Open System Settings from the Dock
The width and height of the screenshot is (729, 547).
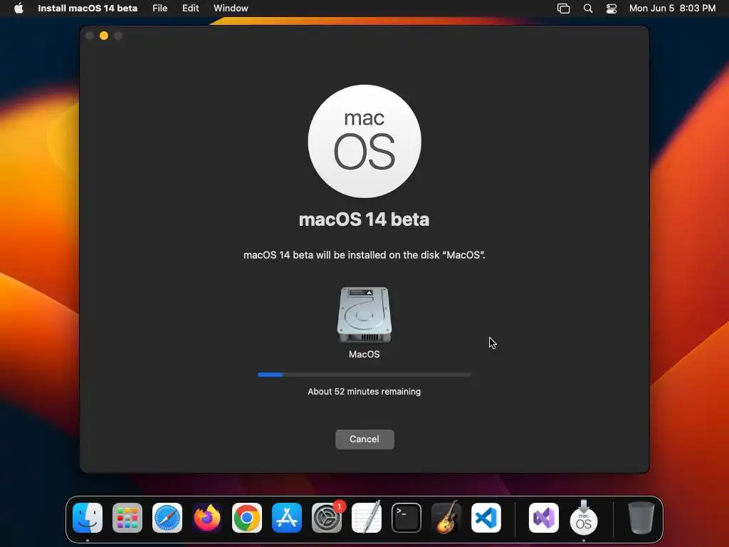(327, 518)
